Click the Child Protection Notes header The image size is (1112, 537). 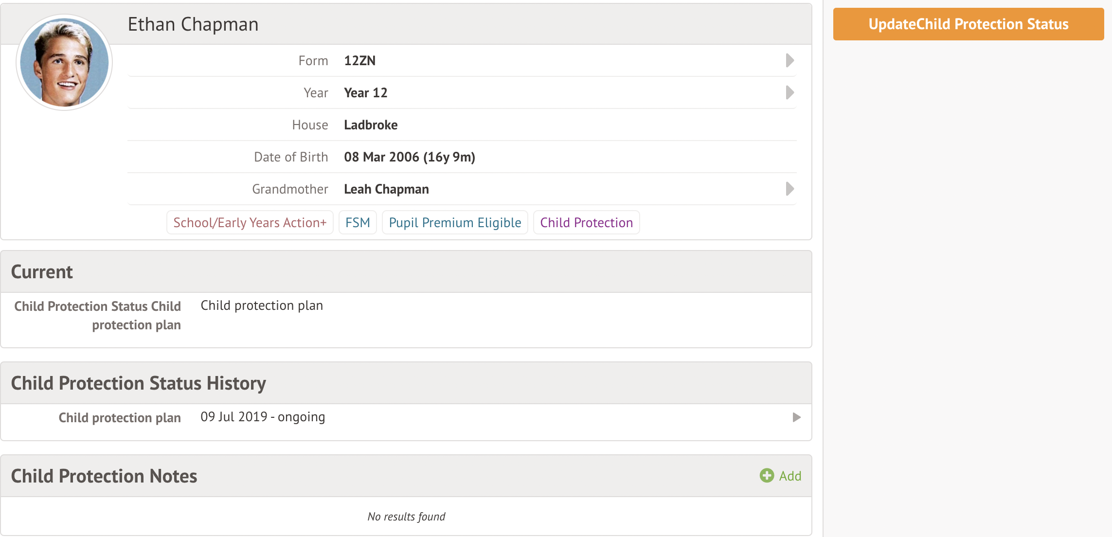tap(104, 476)
